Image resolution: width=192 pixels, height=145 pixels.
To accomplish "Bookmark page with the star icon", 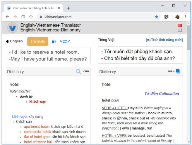I will pyautogui.click(x=157, y=17).
